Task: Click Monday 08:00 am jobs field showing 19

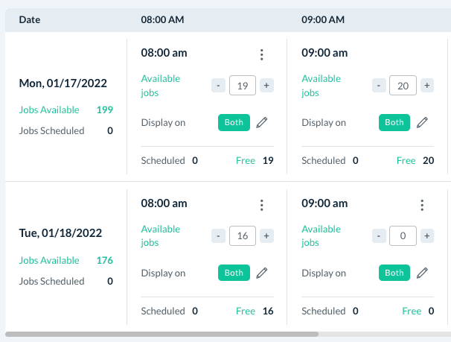Action: [x=243, y=86]
